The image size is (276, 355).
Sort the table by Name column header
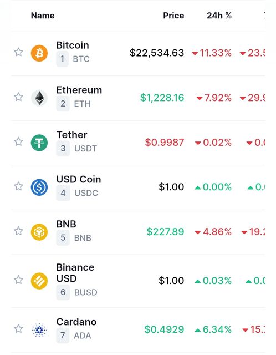click(x=43, y=16)
